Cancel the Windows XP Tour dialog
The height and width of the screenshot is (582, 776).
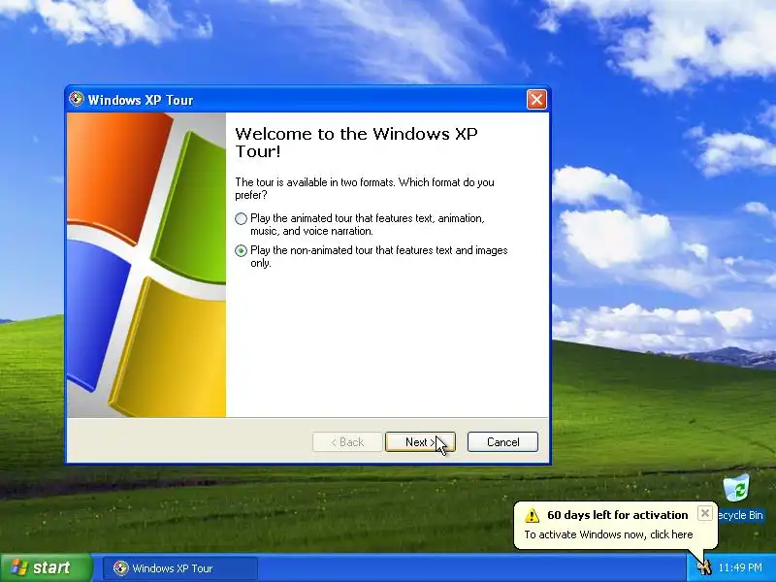[x=502, y=442]
